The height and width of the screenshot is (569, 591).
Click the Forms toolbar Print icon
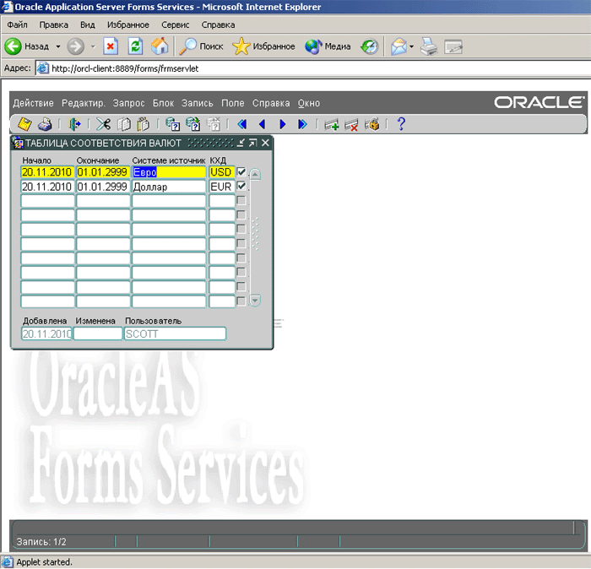(45, 124)
